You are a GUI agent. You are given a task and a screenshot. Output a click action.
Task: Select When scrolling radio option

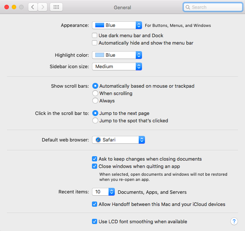95,93
